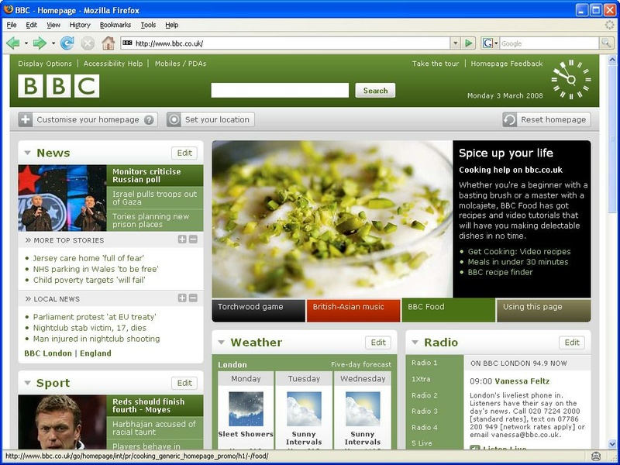Click Customise your homepage button
Image resolution: width=620 pixels, height=465 pixels.
point(88,120)
